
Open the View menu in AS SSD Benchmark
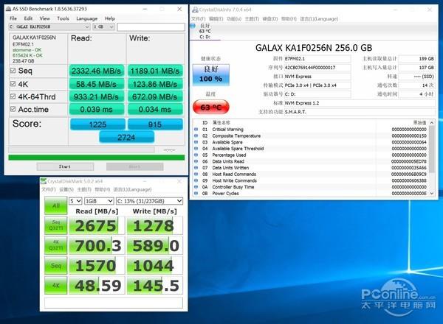point(44,18)
